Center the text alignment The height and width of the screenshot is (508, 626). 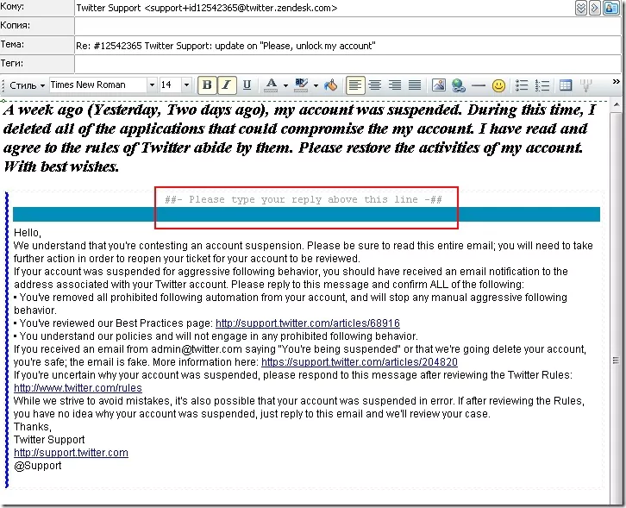[374, 85]
